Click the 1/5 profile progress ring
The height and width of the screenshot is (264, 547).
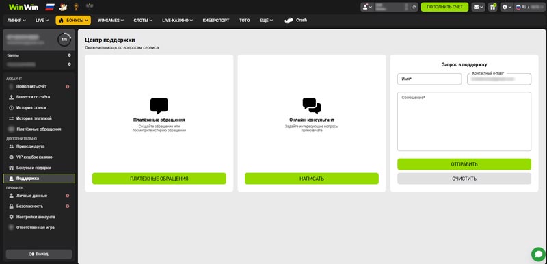[64, 40]
